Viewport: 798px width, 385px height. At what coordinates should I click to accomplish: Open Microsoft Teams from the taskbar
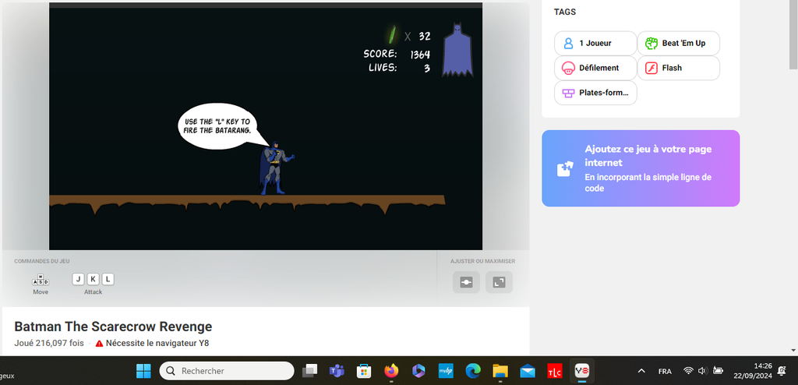pos(337,371)
